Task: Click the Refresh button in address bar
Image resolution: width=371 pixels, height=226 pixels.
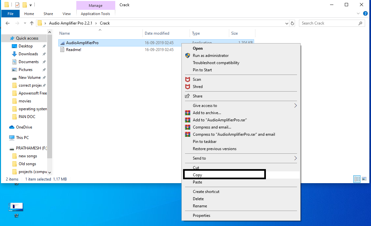Action: tap(292, 23)
